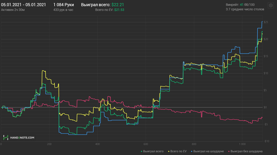277x155 pixels.
Task: Toggle the 'Всего по EV' legend series
Action: [x=177, y=151]
